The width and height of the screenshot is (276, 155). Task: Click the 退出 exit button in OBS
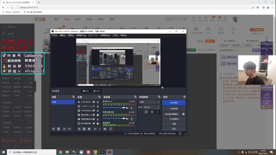click(174, 129)
